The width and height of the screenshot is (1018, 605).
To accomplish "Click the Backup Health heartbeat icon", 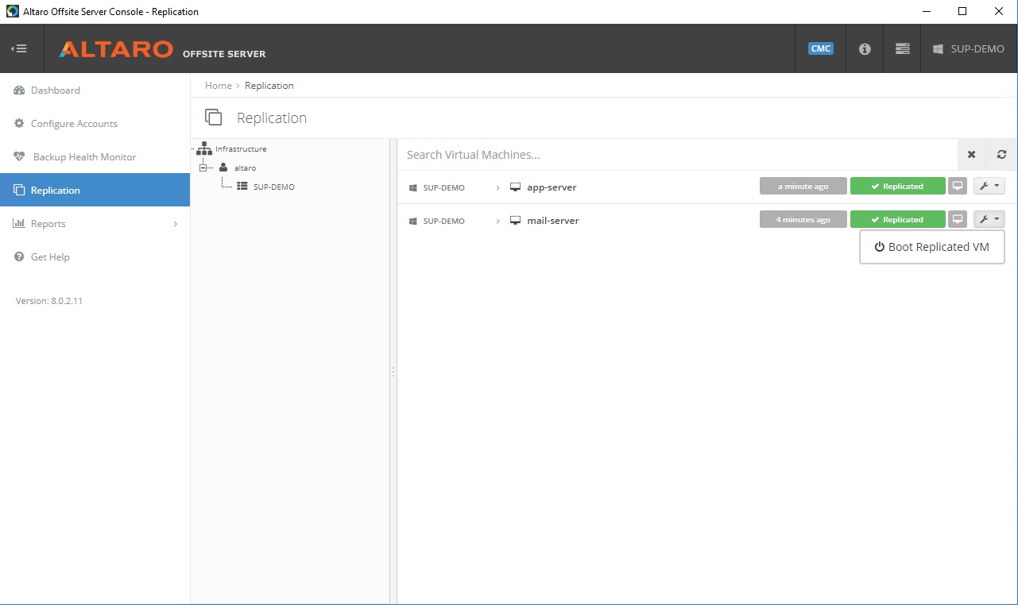I will coord(19,157).
